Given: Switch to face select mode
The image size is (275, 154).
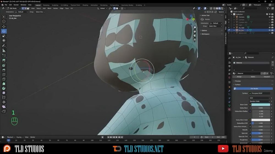Looking at the screenshot, I should 28,8.
